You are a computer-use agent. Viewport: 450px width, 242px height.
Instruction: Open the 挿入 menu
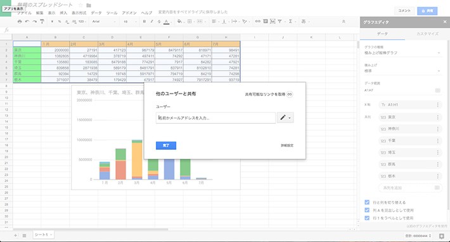pyautogui.click(x=63, y=13)
